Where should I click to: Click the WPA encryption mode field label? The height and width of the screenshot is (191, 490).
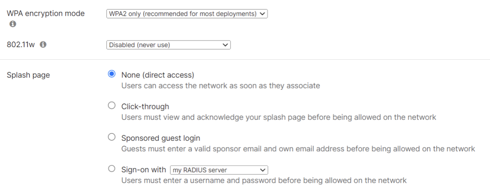pos(45,14)
